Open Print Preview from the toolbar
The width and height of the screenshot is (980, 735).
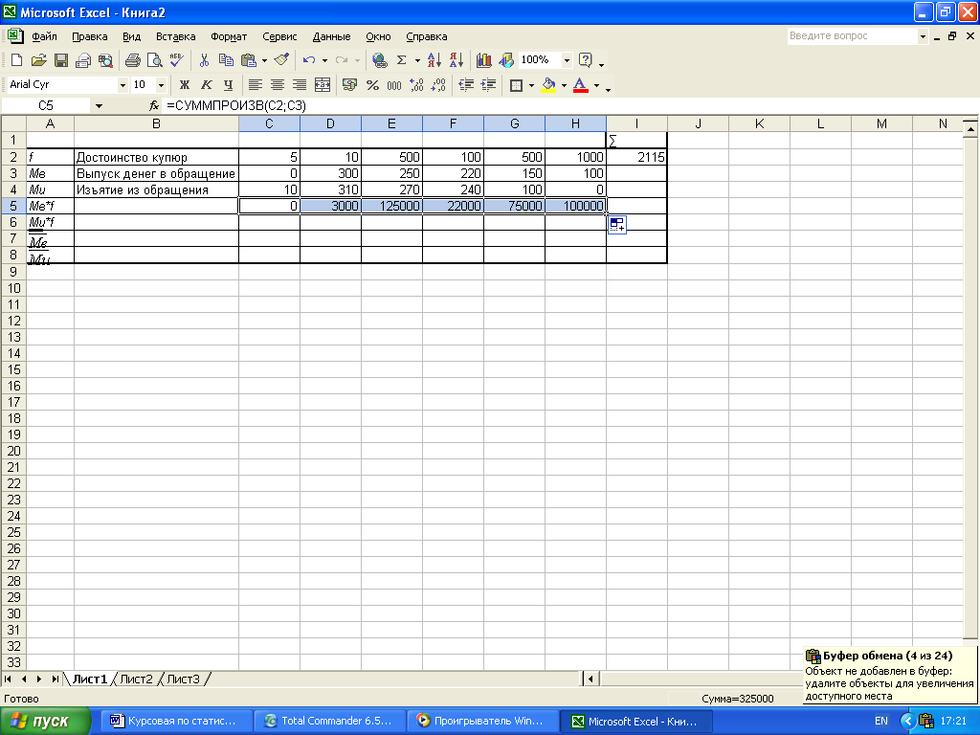click(154, 60)
